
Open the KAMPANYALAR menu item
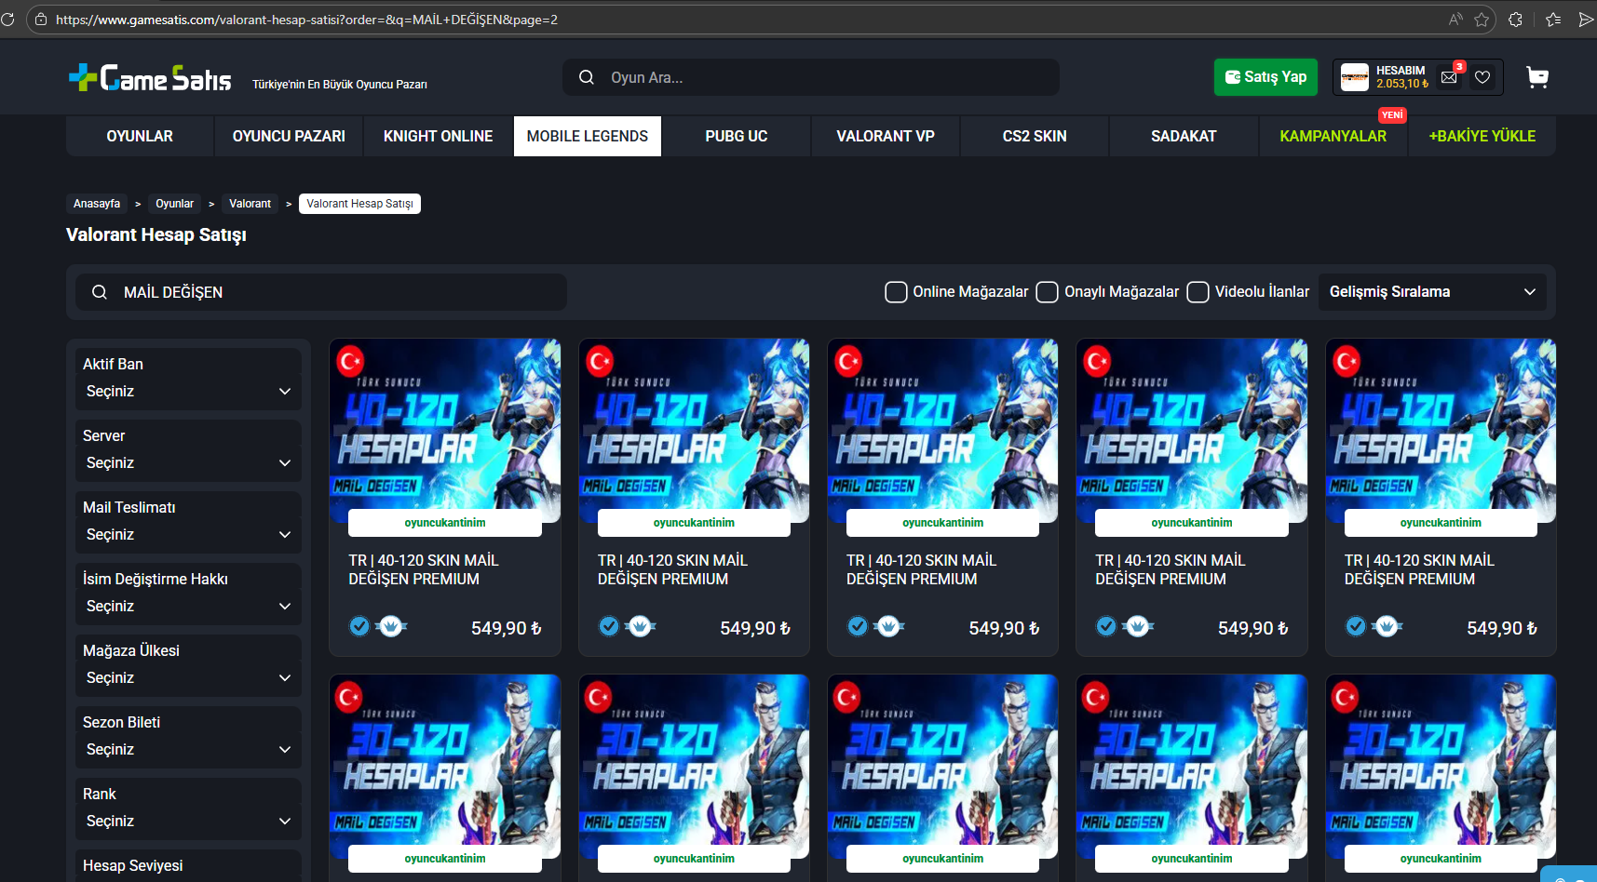1333,136
